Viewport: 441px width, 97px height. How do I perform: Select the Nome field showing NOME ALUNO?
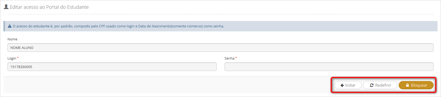click(220, 48)
